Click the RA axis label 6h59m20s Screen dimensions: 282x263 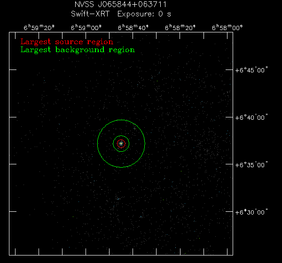[x=39, y=28]
